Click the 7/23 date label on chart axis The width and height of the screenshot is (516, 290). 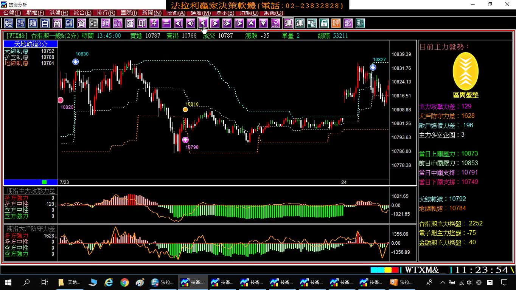click(64, 182)
